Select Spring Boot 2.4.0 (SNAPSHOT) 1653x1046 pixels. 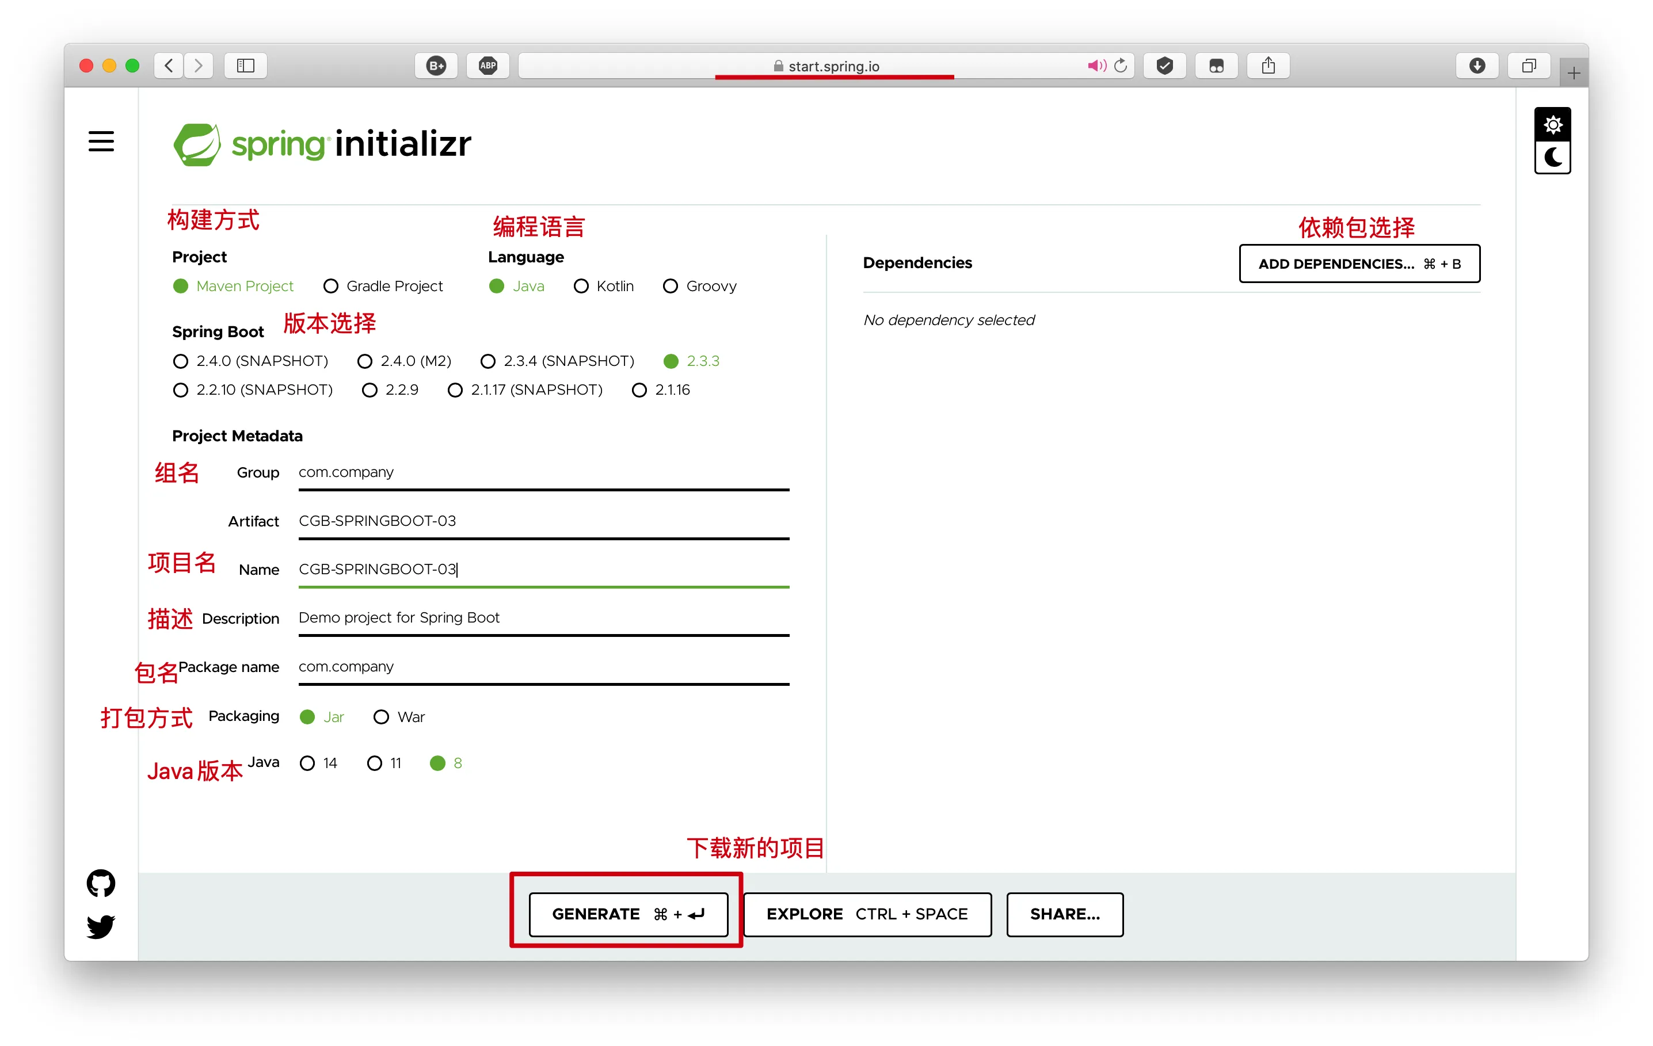[x=250, y=361]
